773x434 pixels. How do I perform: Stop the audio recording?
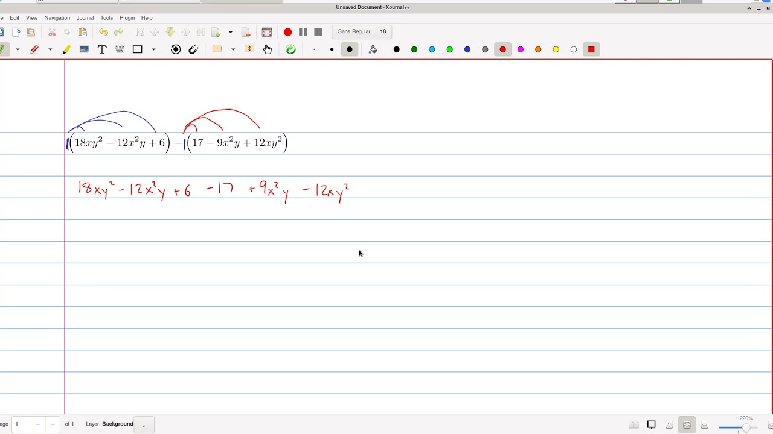(x=318, y=32)
